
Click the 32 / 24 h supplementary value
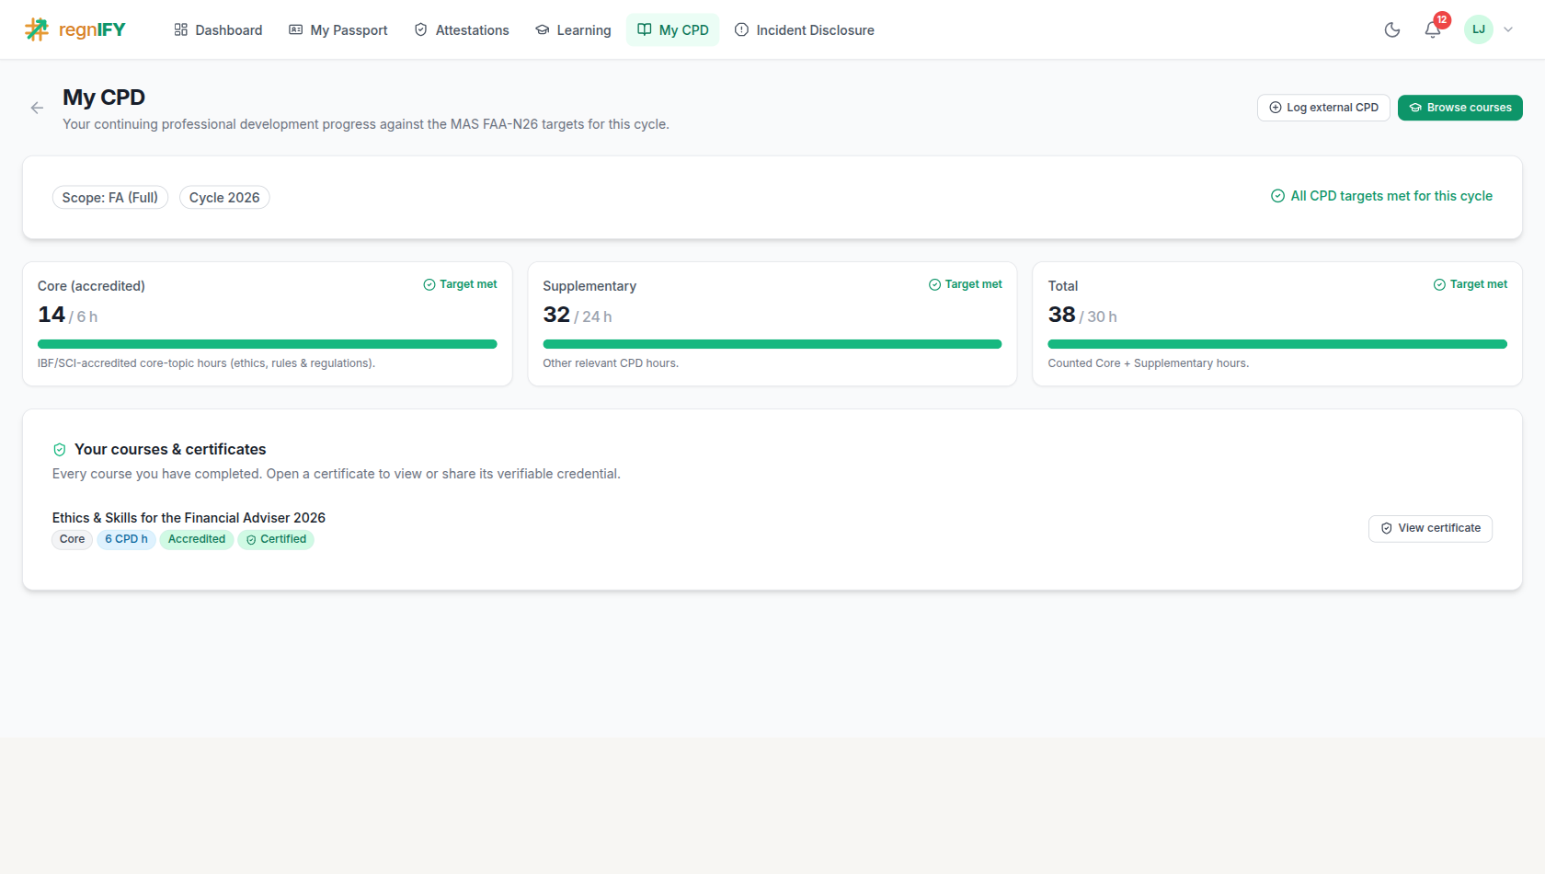pyautogui.click(x=578, y=315)
